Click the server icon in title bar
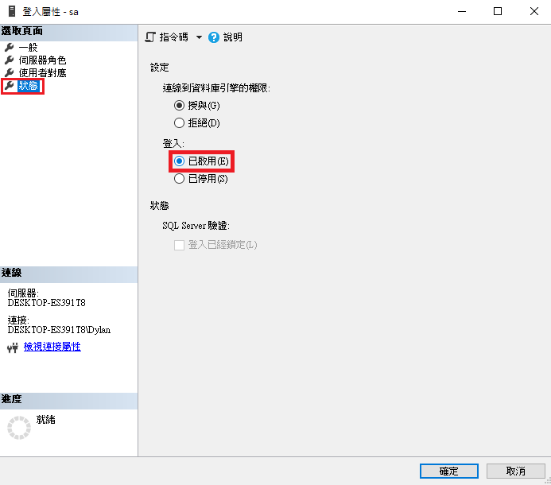The height and width of the screenshot is (485, 551). [12, 11]
